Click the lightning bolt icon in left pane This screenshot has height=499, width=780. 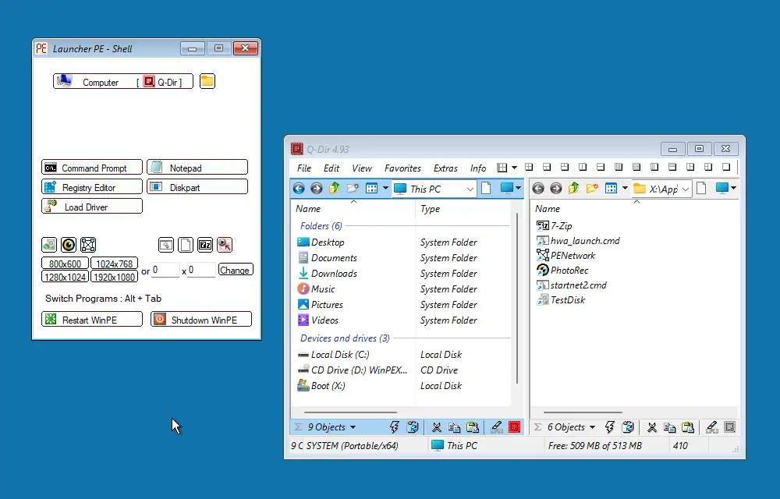click(x=394, y=427)
